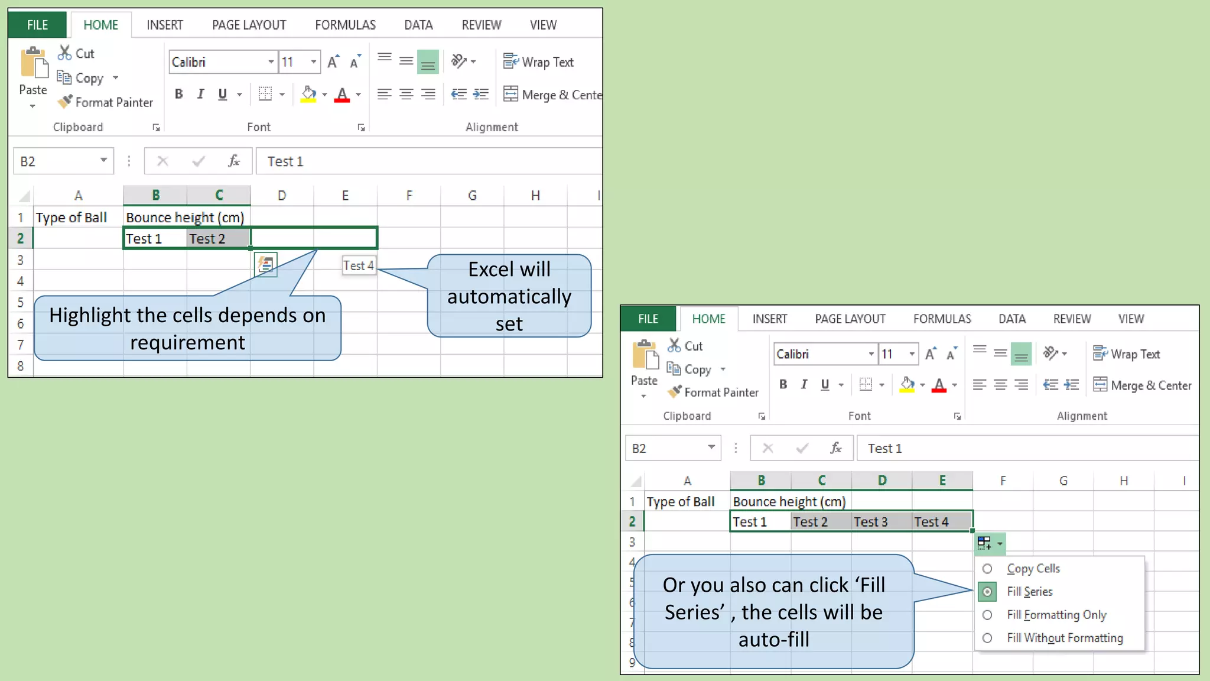Click Paste icon in right Excel window
This screenshot has width=1210, height=681.
pos(645,356)
